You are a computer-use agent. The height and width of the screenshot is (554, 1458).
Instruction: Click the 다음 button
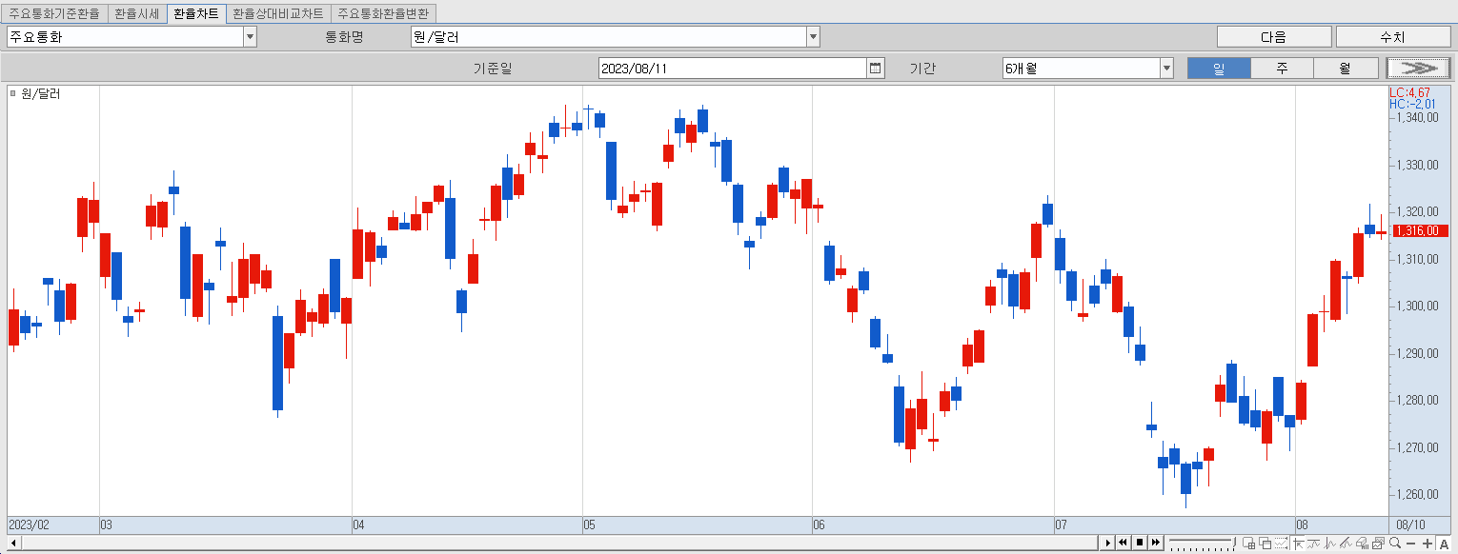(x=1274, y=37)
